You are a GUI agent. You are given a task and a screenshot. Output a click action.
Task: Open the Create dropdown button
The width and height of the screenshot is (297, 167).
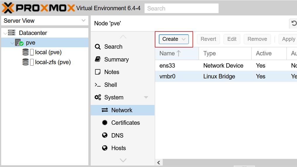(x=174, y=39)
